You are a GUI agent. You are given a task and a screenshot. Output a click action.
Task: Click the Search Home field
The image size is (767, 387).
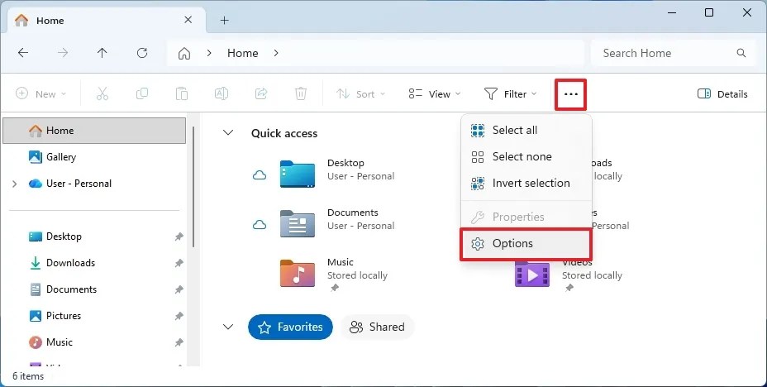[x=672, y=53]
